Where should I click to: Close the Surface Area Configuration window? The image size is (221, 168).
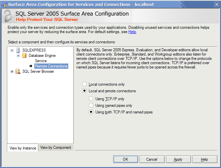click(x=217, y=4)
